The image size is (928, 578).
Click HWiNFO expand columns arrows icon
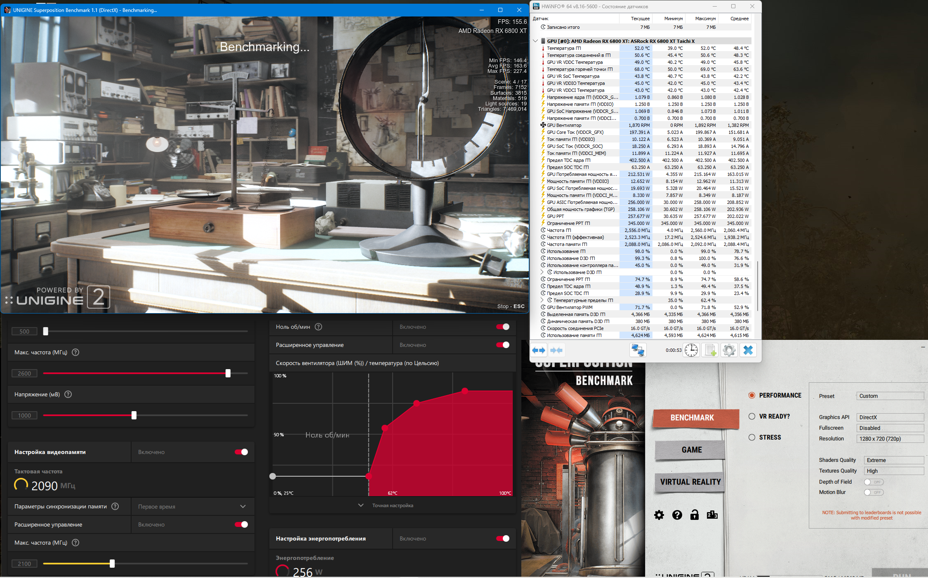coord(539,350)
